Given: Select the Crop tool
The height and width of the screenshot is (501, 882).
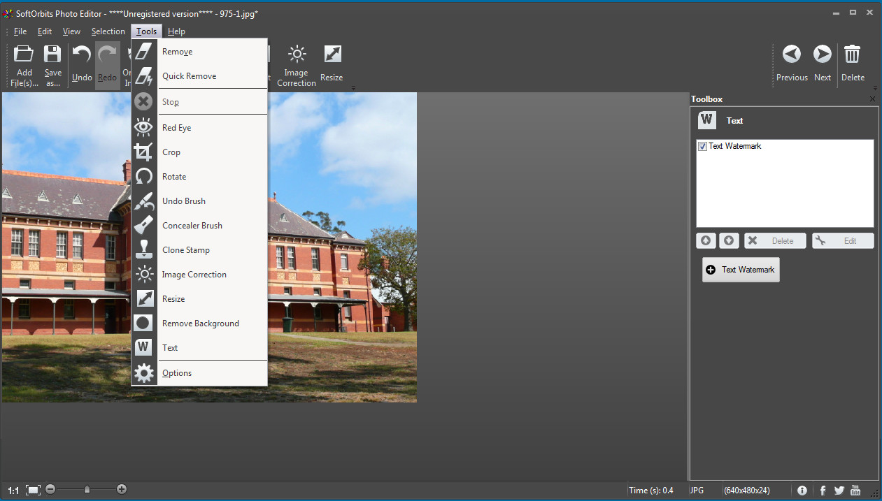Looking at the screenshot, I should (170, 152).
